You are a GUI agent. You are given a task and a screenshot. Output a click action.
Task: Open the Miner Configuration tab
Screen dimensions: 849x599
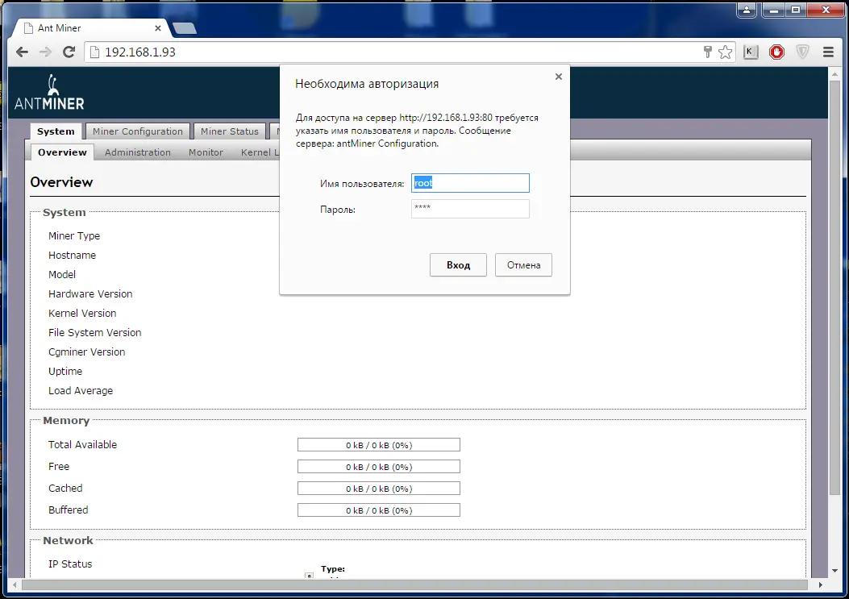[x=138, y=131]
